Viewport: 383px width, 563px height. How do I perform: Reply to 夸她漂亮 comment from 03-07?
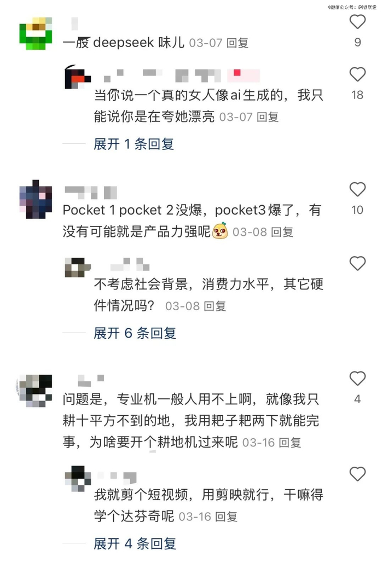[268, 117]
